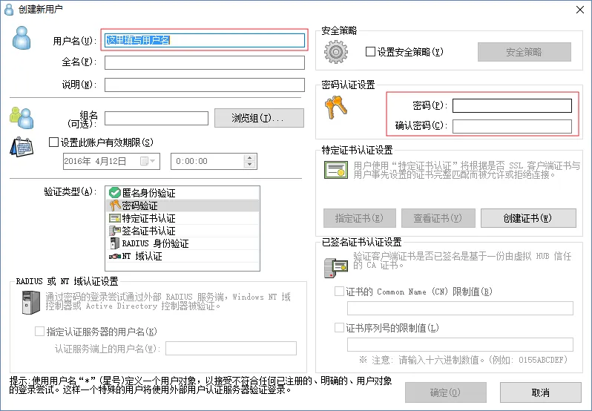The width and height of the screenshot is (592, 411).
Task: Click the 安全策略 button
Action: (x=524, y=52)
